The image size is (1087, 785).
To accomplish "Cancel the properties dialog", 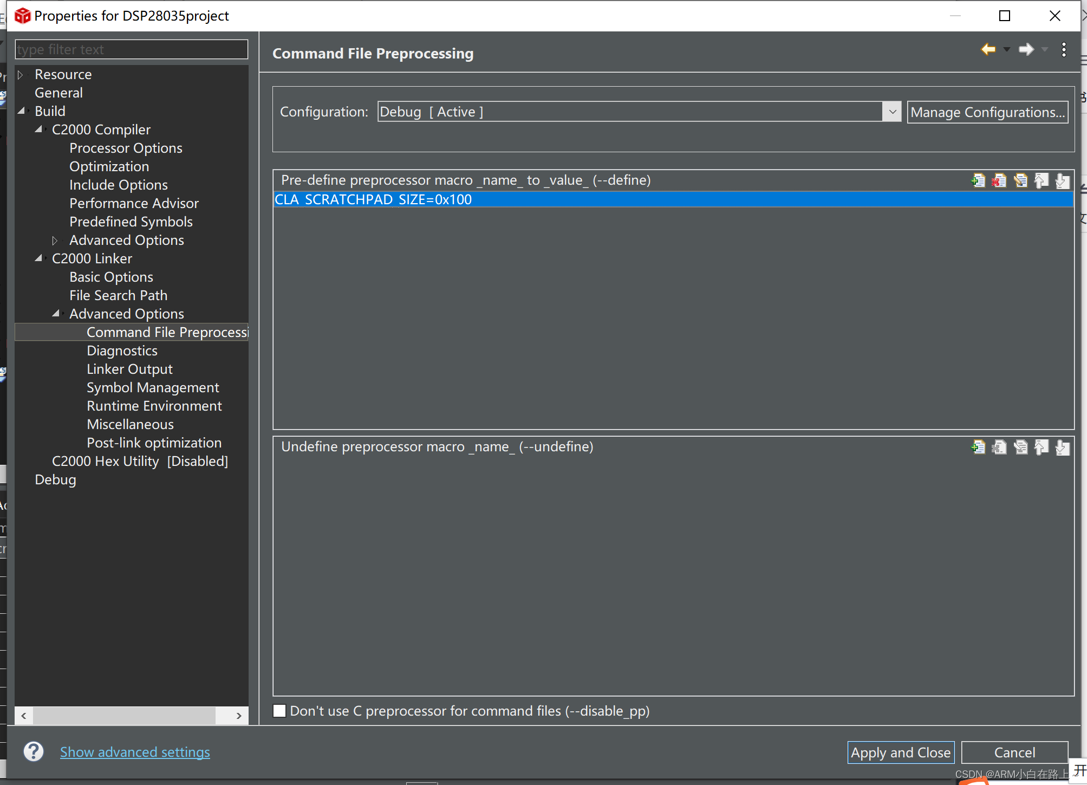I will (1014, 752).
